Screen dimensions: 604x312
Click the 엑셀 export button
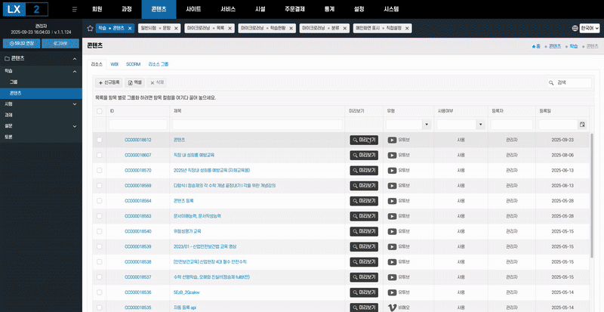[x=134, y=82]
